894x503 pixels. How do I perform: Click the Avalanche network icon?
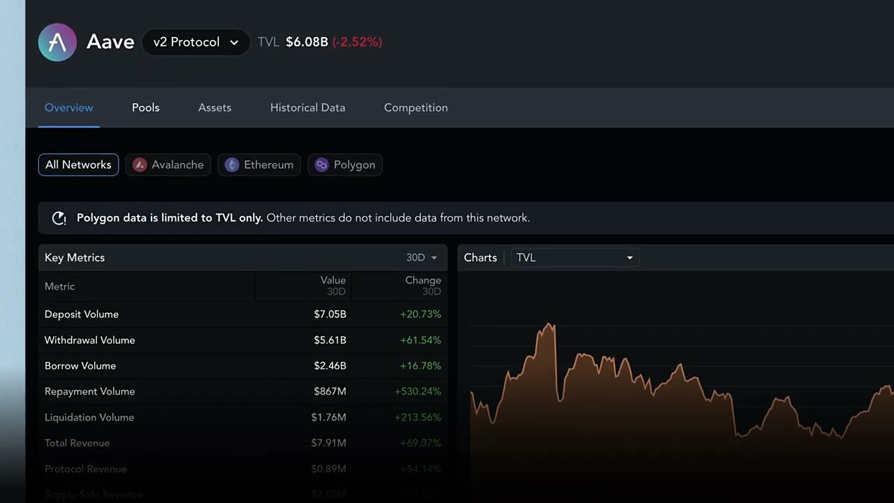click(x=140, y=165)
